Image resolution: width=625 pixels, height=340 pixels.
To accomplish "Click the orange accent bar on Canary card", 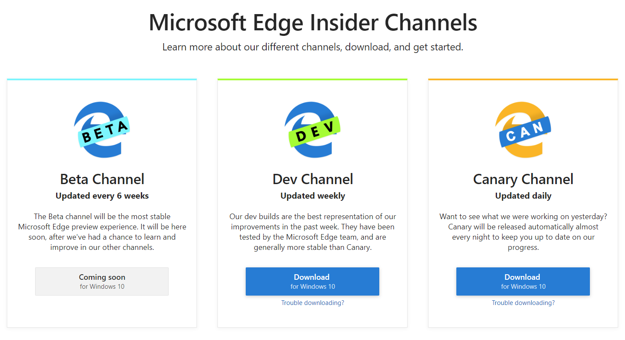I will pos(523,79).
